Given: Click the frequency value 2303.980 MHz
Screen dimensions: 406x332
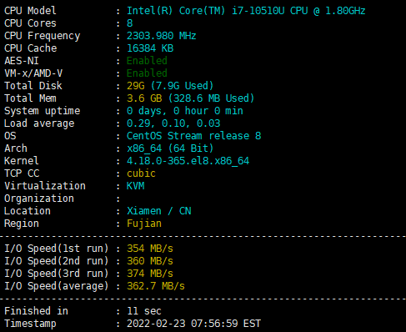Looking at the screenshot, I should pyautogui.click(x=162, y=36).
